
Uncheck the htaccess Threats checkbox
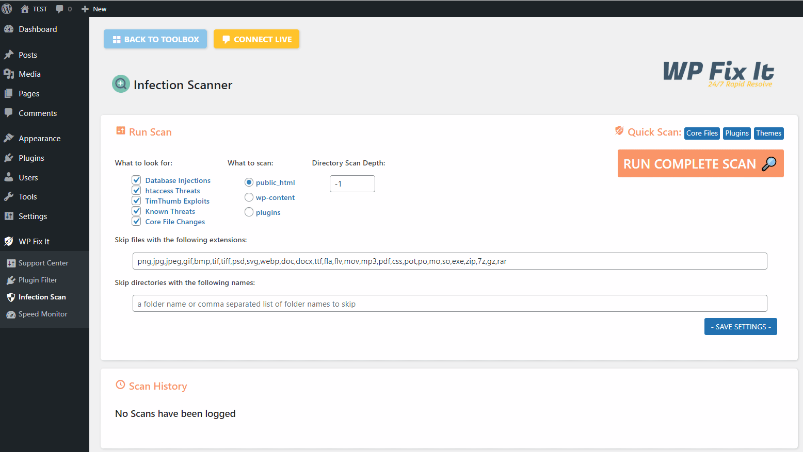point(136,190)
